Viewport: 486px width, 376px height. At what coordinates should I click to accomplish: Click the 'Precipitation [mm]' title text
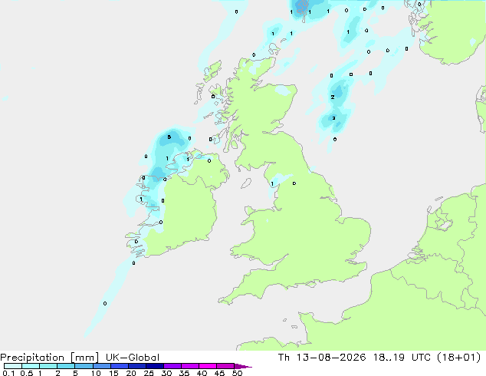[x=49, y=358]
